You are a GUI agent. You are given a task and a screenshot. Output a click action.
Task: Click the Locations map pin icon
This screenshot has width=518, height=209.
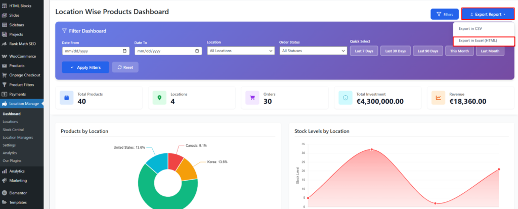159,98
